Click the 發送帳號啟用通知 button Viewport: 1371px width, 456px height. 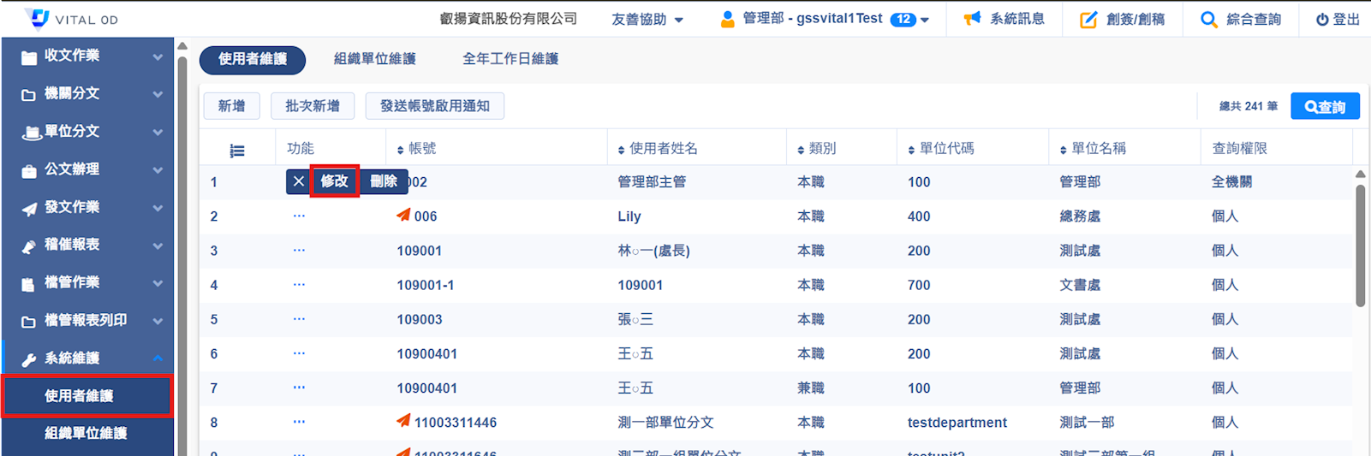click(x=434, y=106)
